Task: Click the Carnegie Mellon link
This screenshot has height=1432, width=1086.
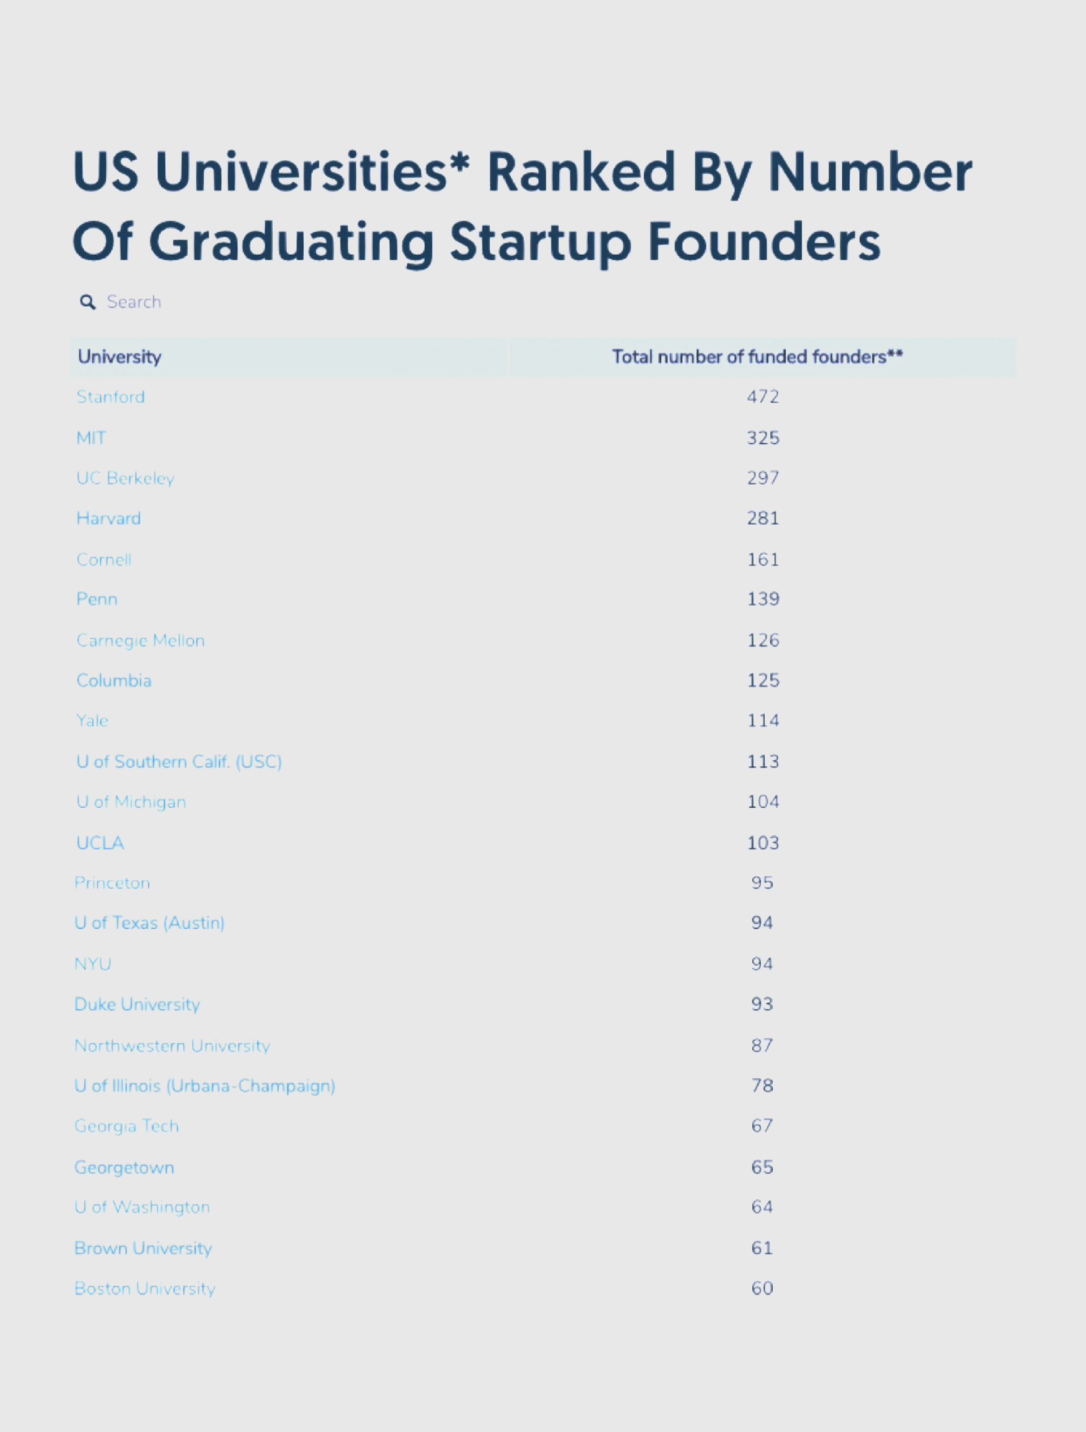Action: pos(140,640)
